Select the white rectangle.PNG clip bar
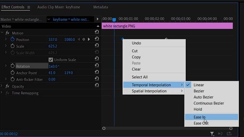The image size is (244, 137). 167,26
